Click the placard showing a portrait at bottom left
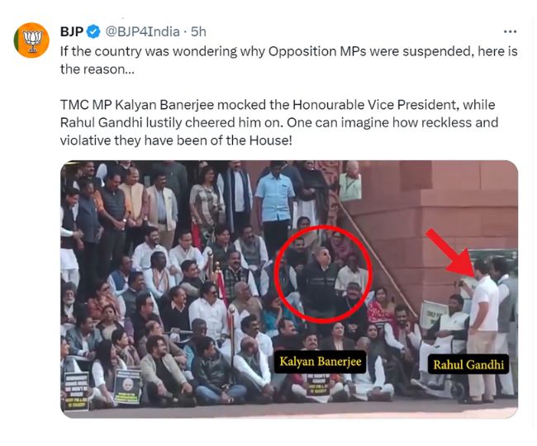Image resolution: width=537 pixels, height=446 pixels. click(128, 386)
